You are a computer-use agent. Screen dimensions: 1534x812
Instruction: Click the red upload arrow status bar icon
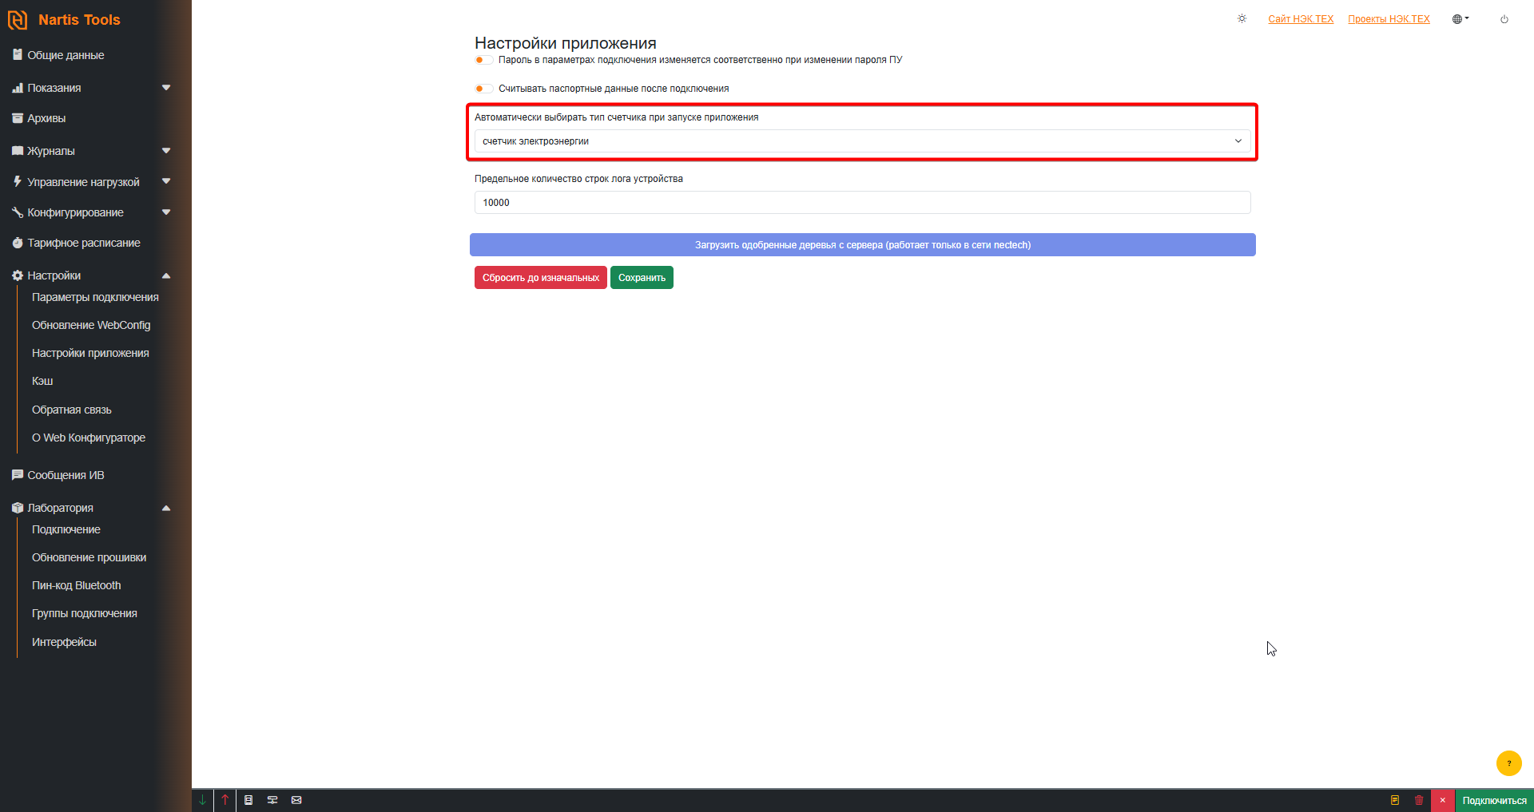coord(225,799)
